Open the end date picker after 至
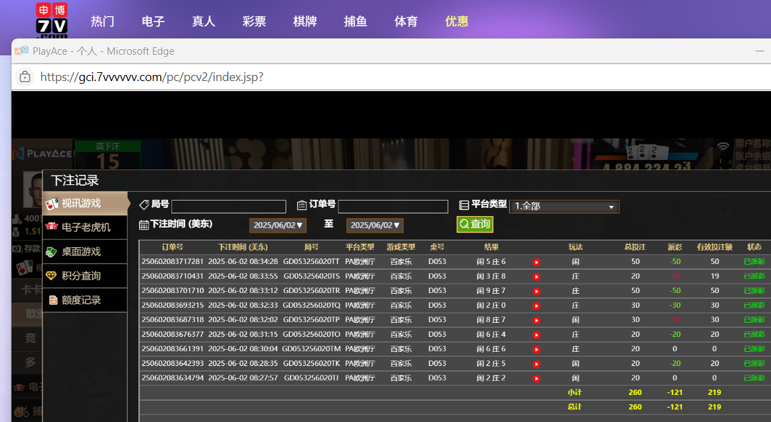This screenshot has height=422, width=771. (375, 226)
